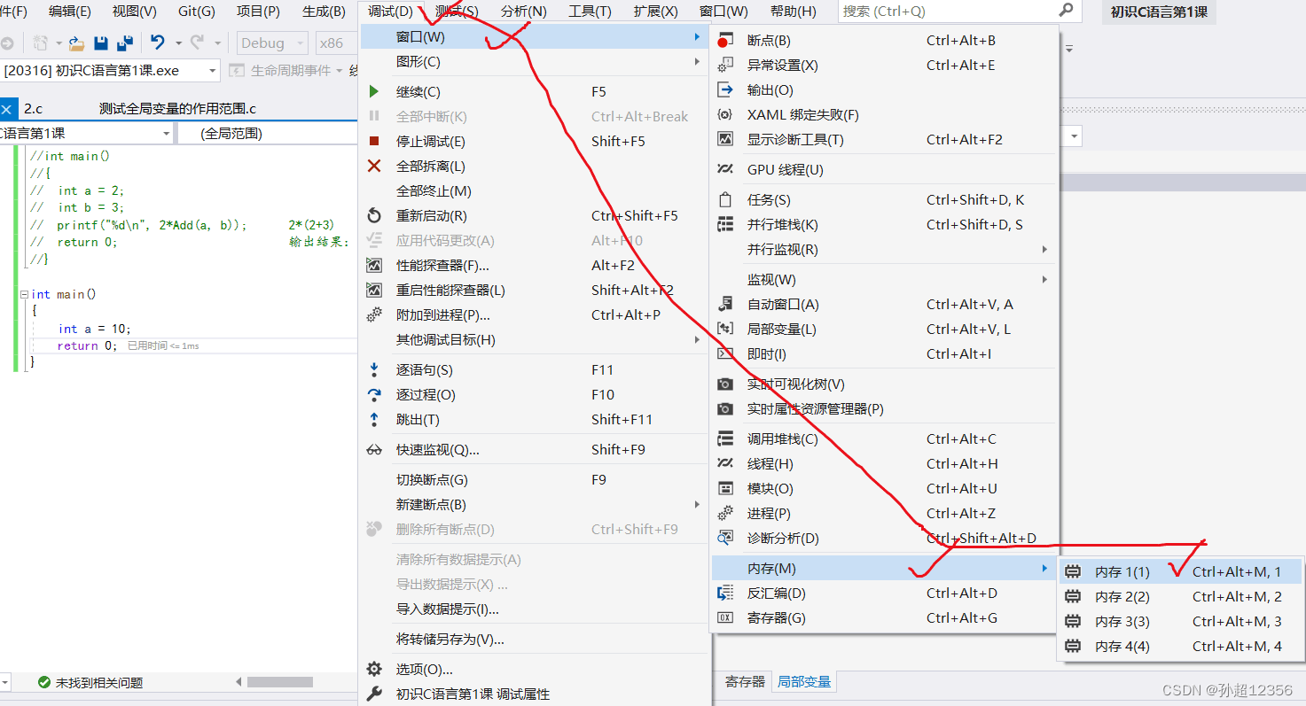1306x706 pixels.
Task: Click the Live Visual Tree (实时可视化树) camera icon
Action: (x=725, y=384)
